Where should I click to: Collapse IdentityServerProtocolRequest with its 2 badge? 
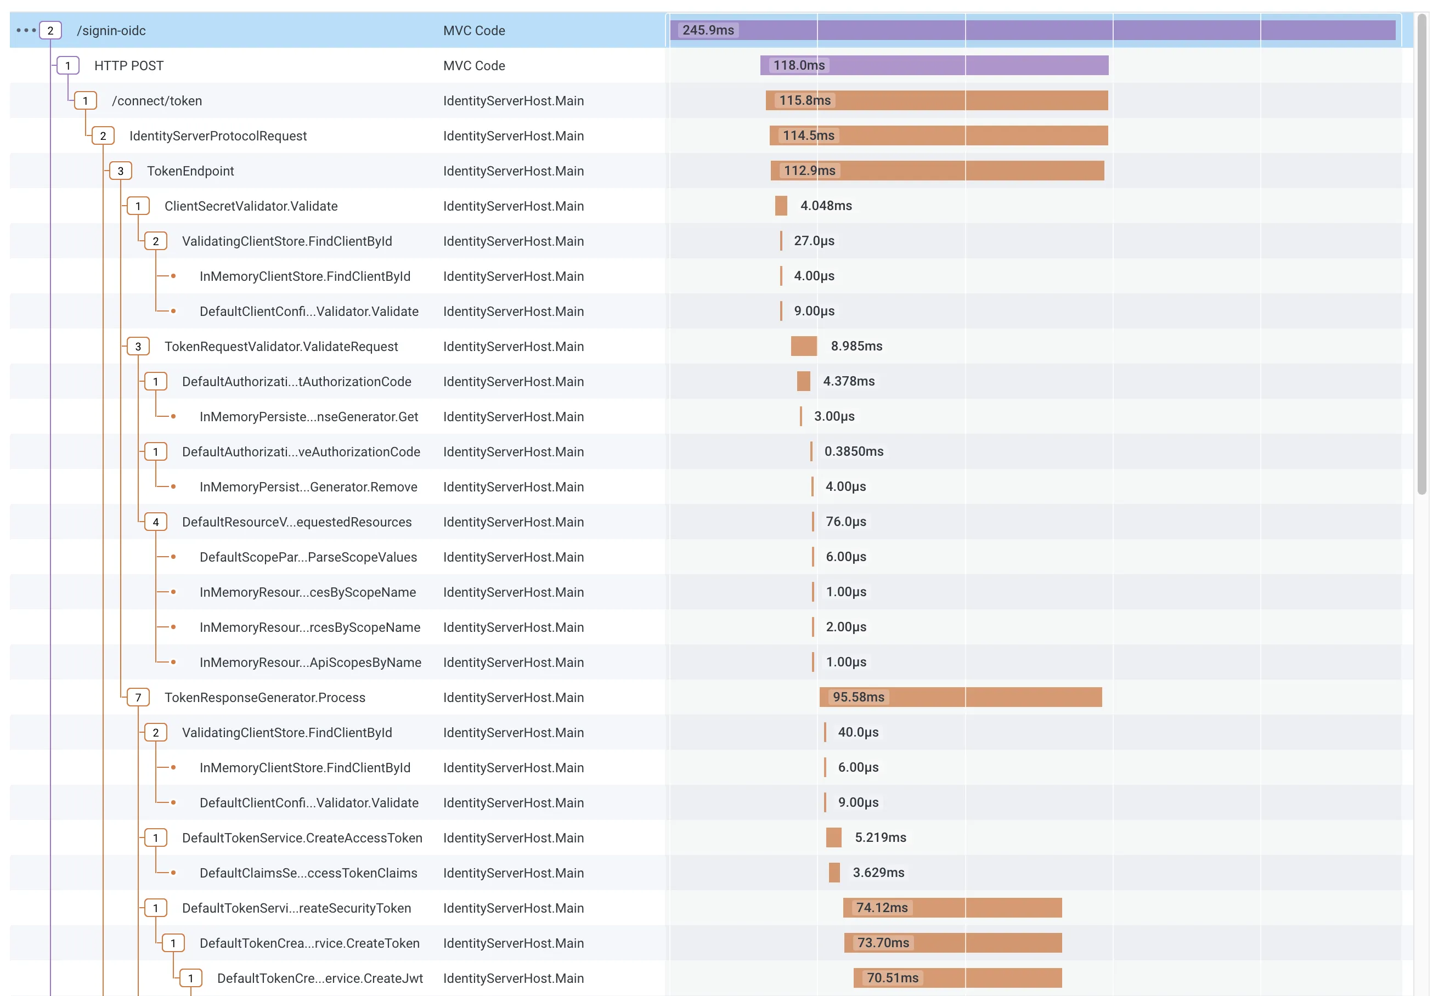(x=103, y=135)
